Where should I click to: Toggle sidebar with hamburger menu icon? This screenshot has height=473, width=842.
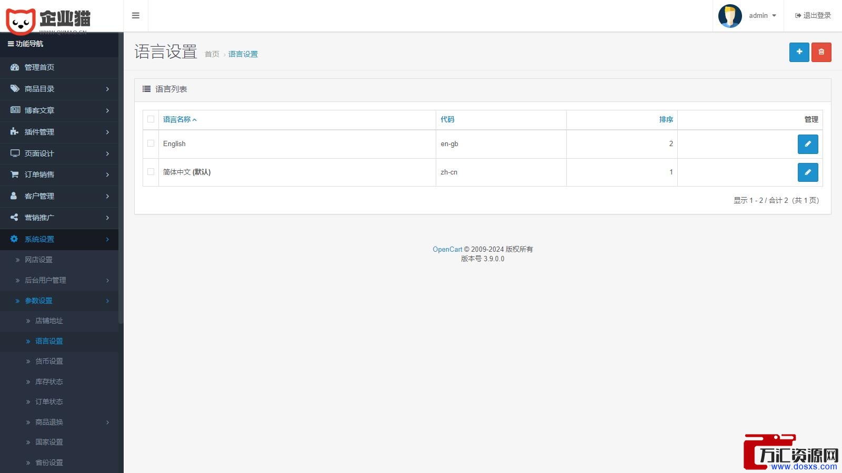click(x=136, y=16)
